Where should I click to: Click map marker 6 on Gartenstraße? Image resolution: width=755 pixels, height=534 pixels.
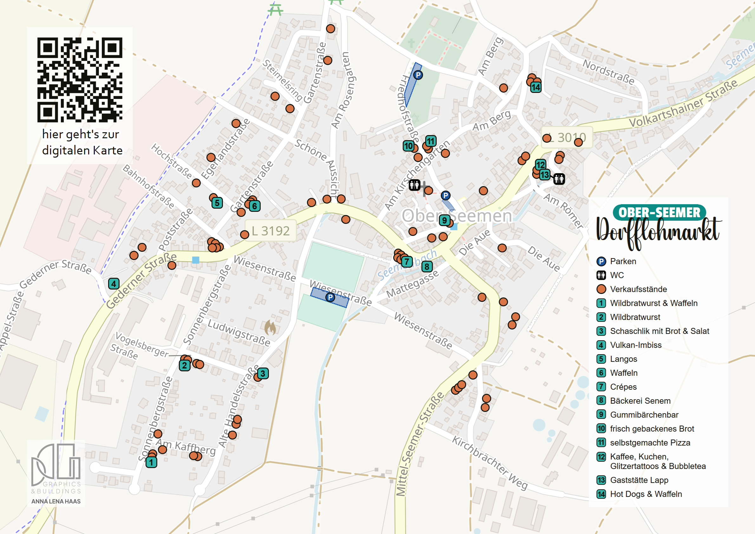[x=254, y=206]
